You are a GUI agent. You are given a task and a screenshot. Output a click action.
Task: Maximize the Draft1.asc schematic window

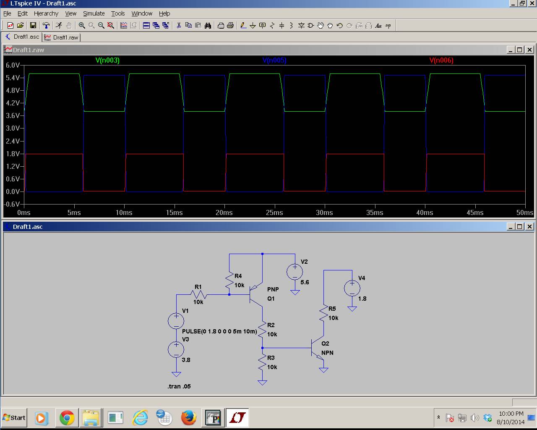click(520, 227)
